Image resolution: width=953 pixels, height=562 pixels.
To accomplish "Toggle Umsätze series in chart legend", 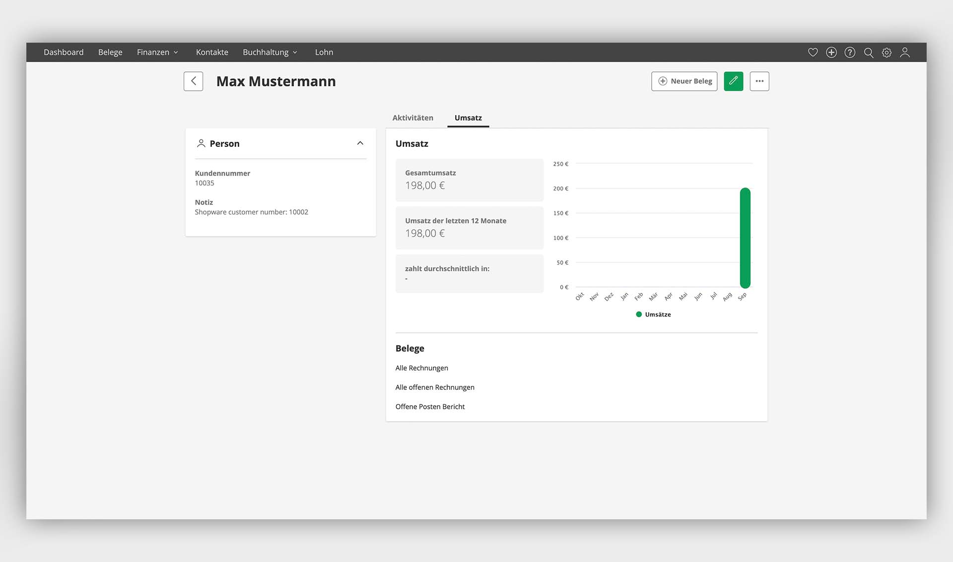I will tap(653, 314).
